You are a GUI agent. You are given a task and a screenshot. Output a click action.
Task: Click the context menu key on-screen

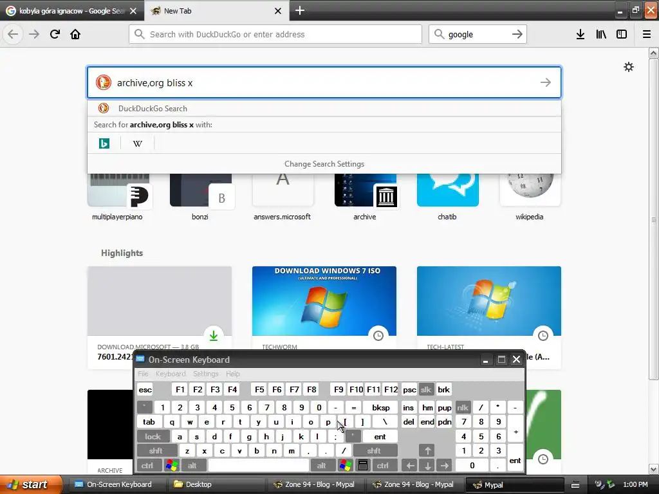pyautogui.click(x=363, y=466)
